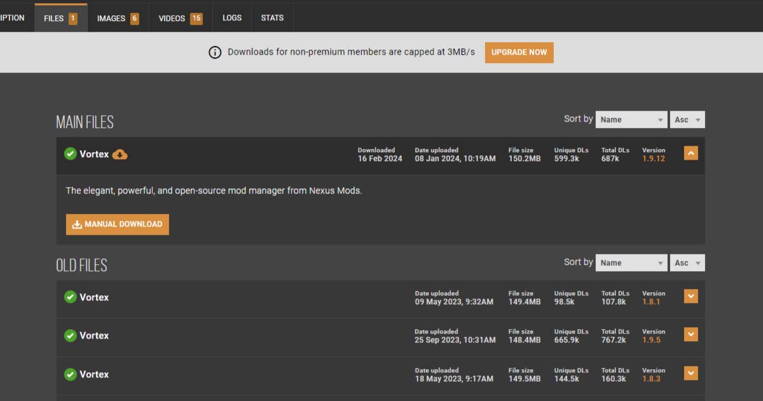Click the 148.4MB file size value
This screenshot has width=763, height=401.
point(525,340)
